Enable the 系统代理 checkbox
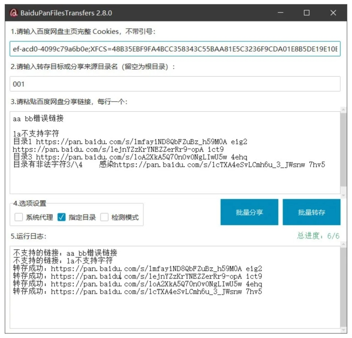The height and width of the screenshot is (338, 352). [19, 217]
